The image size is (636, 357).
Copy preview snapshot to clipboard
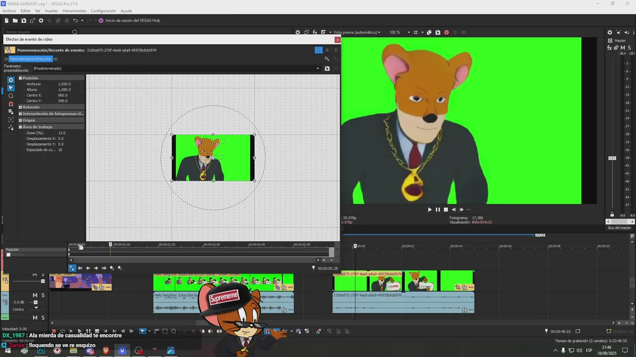pyautogui.click(x=429, y=32)
